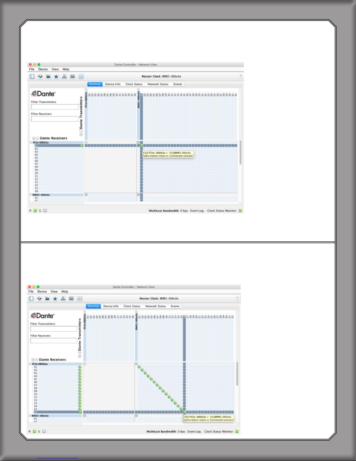
Task: Open help question mark icon in lower window
Action: coord(237,298)
